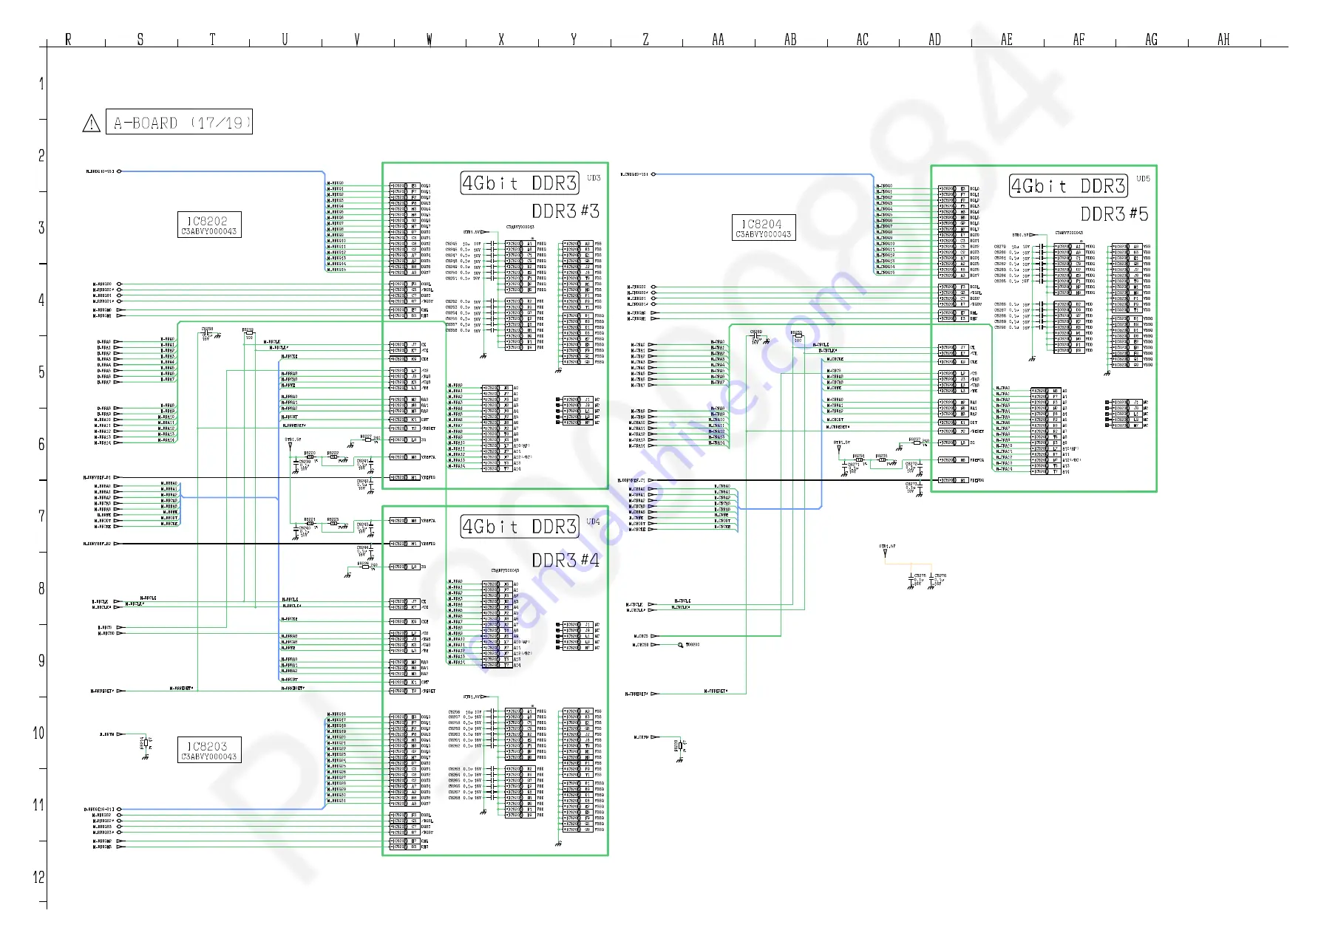
Task: Click column grid header AB
Action: 790,40
